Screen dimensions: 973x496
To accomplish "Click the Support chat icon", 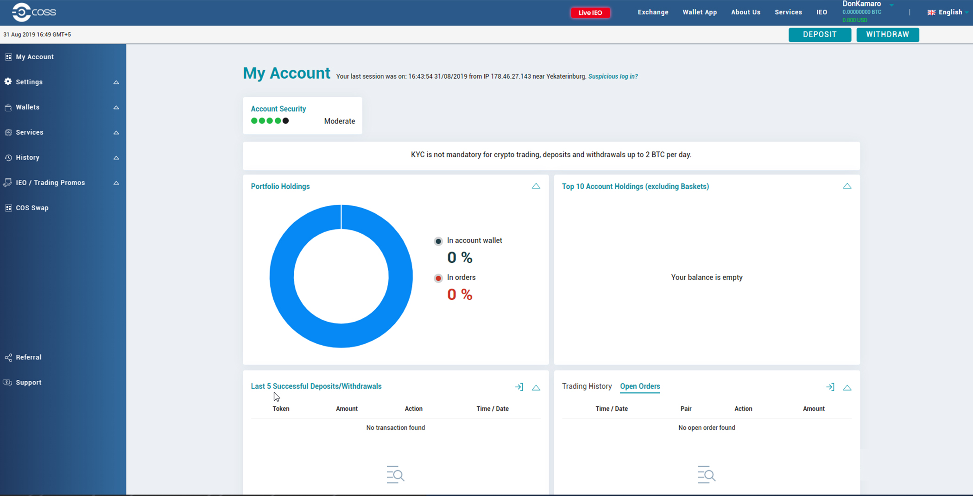I will pyautogui.click(x=8, y=382).
